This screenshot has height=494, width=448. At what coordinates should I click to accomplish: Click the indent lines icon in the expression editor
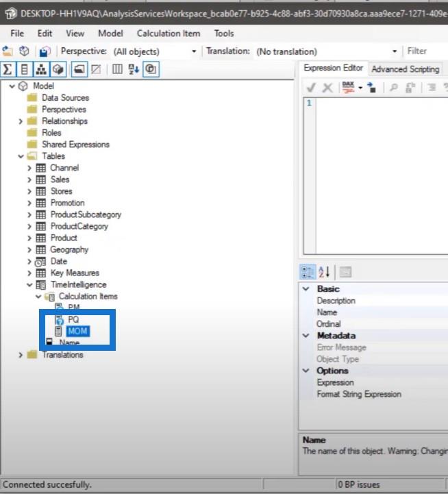[x=432, y=87]
